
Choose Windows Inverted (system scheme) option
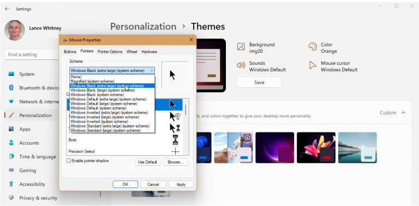99,122
